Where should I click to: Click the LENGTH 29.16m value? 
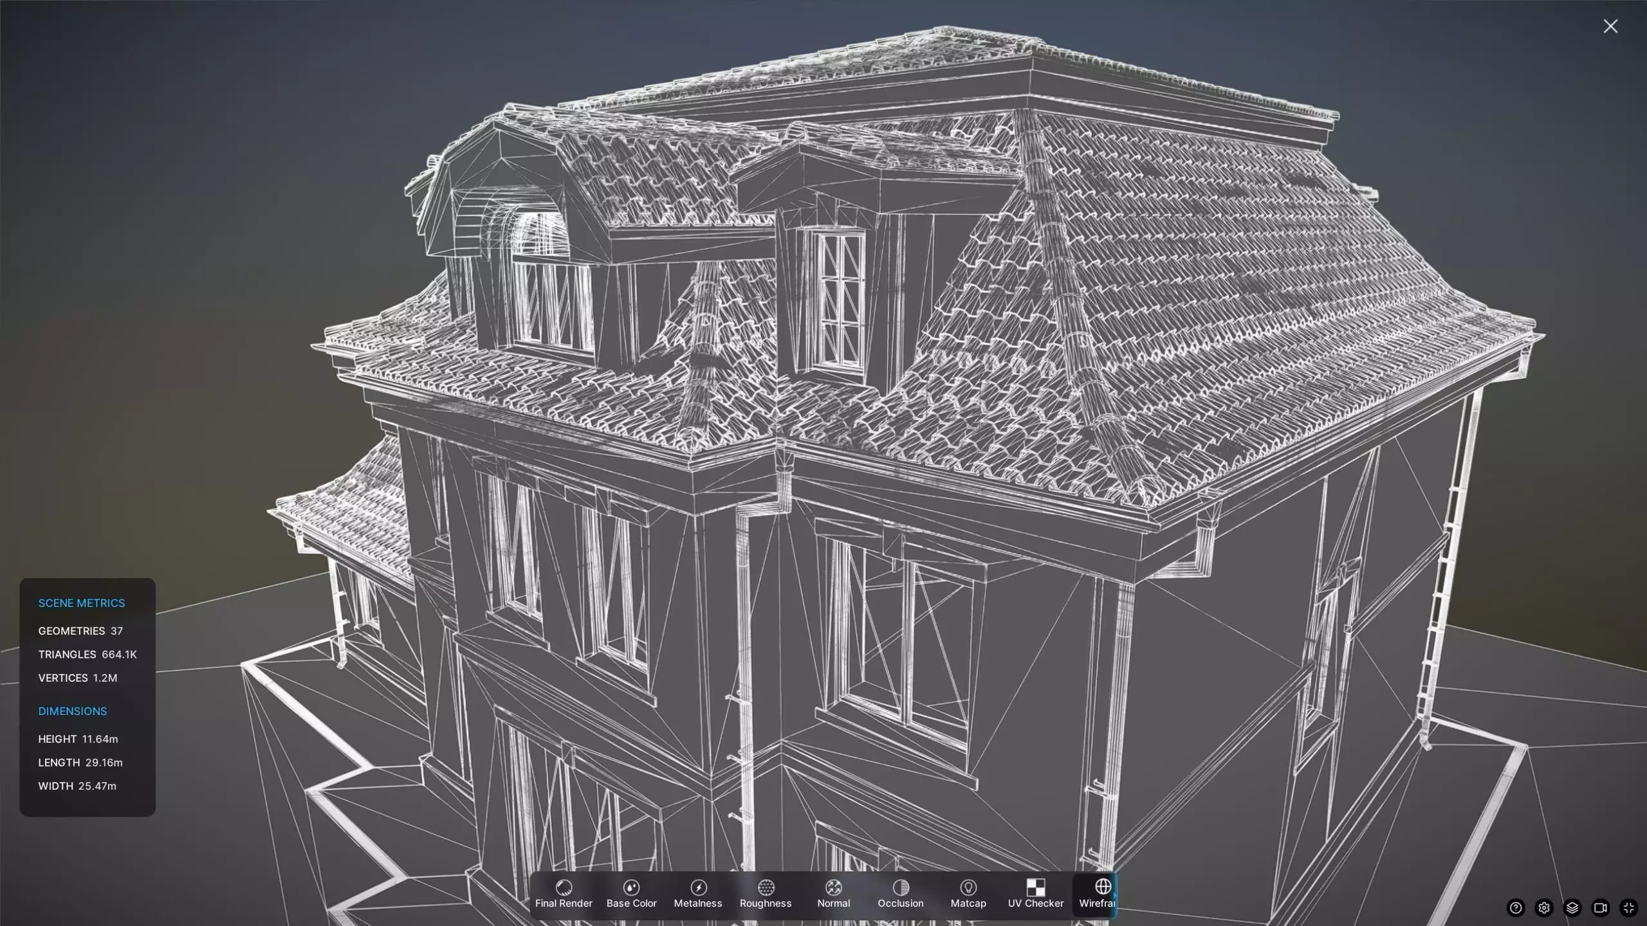pos(80,763)
